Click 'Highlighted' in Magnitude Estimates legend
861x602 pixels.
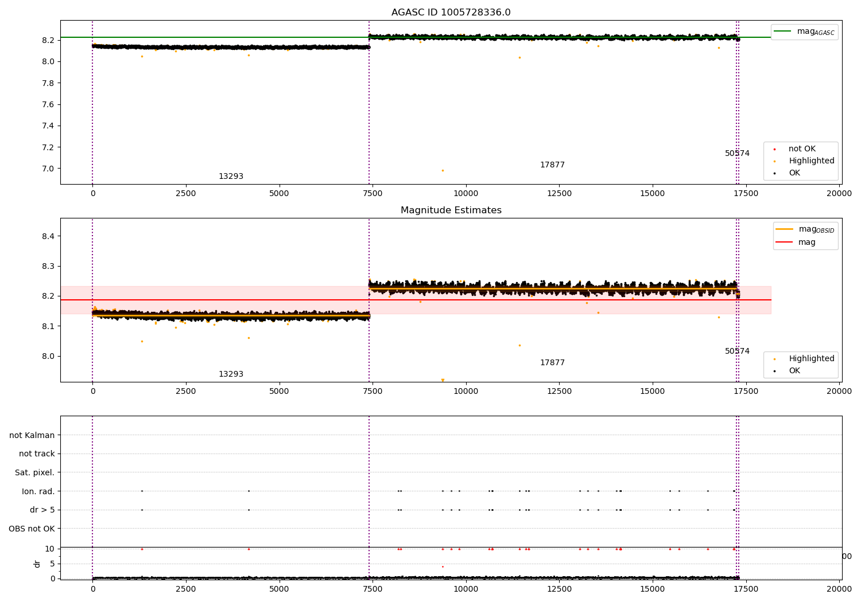804,359
